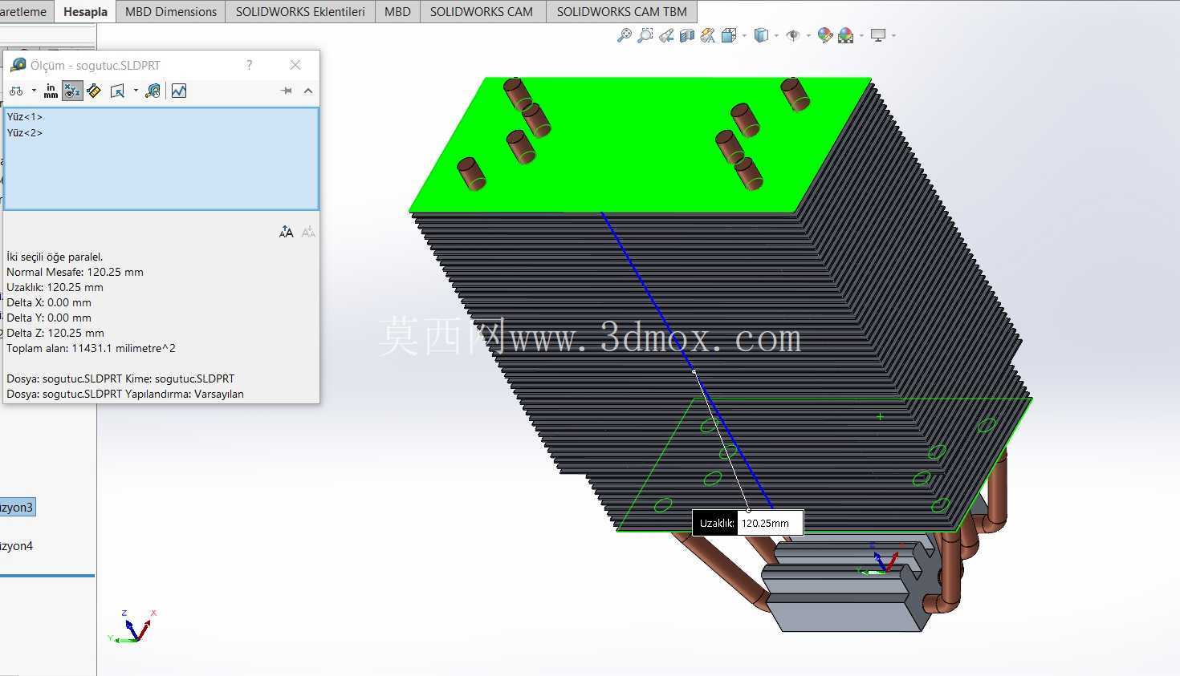1180x676 pixels.
Task: Click Delta Y: 0.00 mm line
Action: pos(49,318)
